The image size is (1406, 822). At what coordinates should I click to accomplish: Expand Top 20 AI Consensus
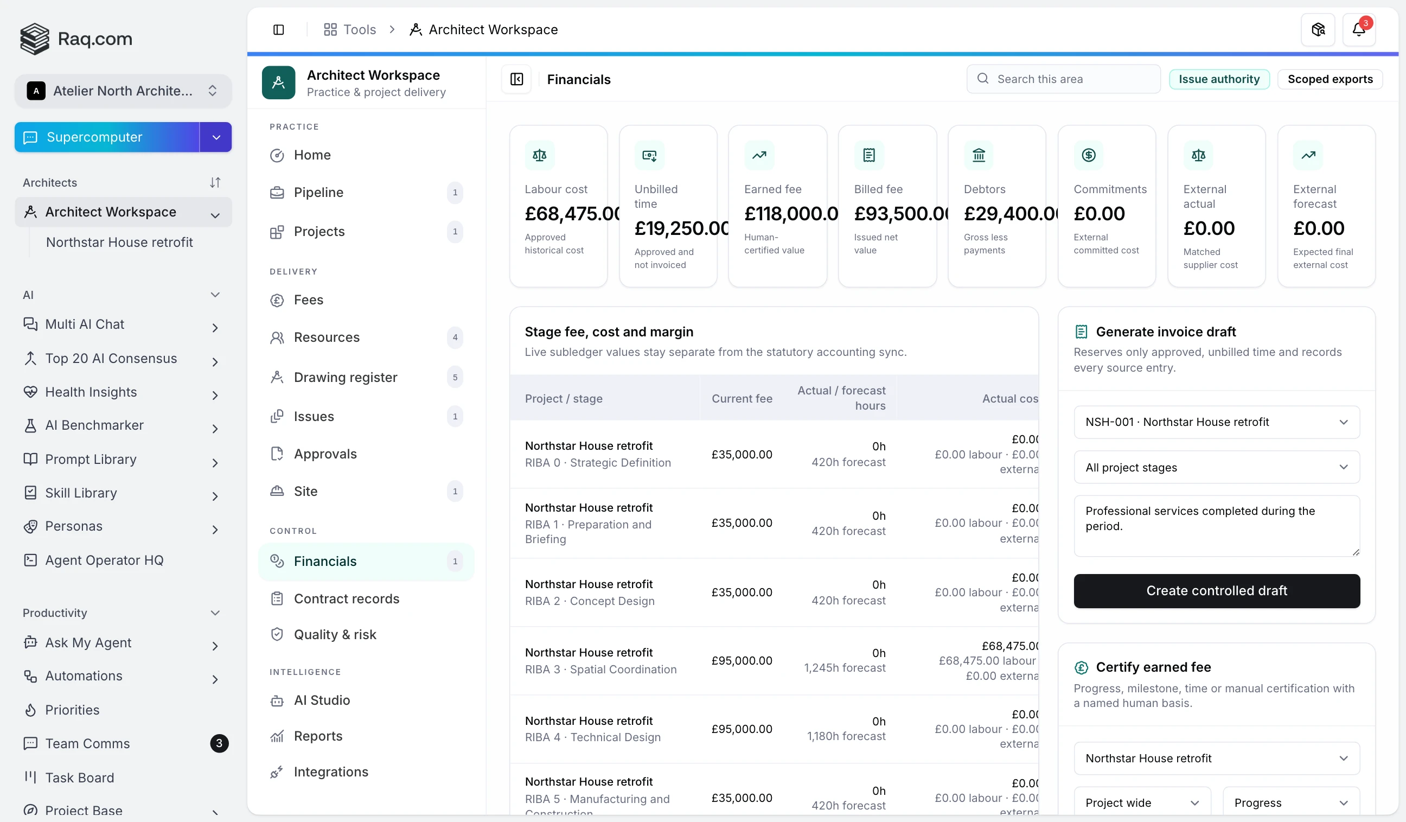tap(215, 361)
